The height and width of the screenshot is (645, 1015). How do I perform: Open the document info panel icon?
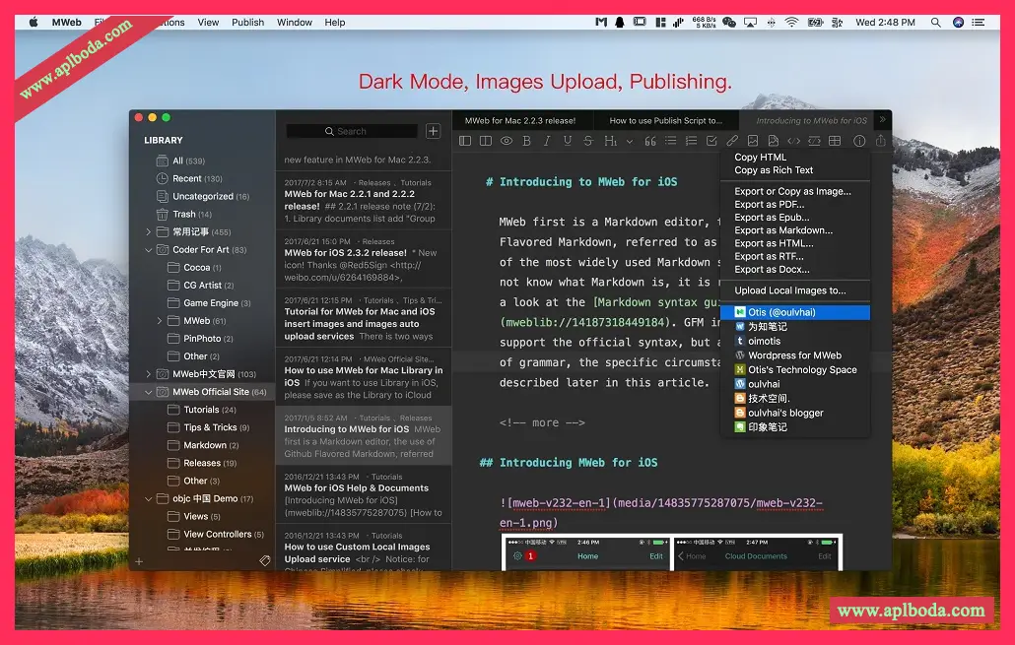click(859, 142)
